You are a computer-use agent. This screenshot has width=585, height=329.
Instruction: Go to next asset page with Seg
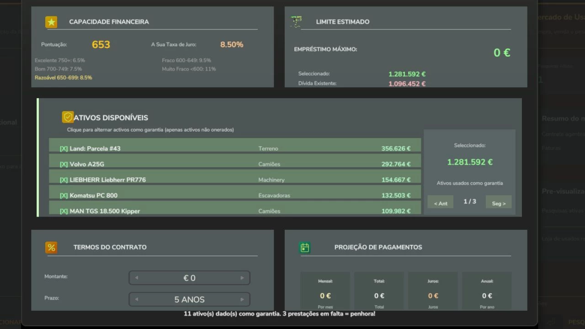pyautogui.click(x=499, y=202)
